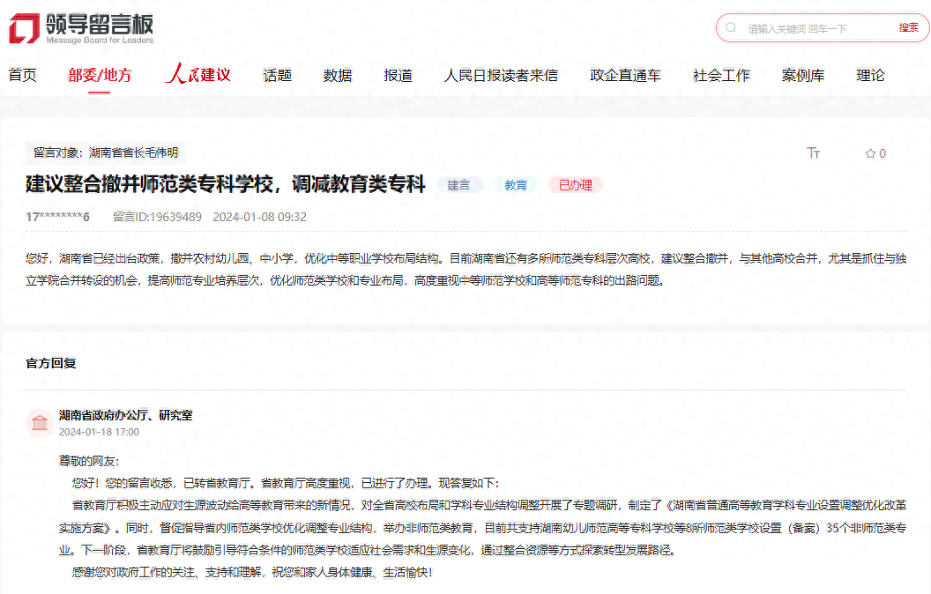Click the 政企直通车 nav link

pyautogui.click(x=625, y=75)
